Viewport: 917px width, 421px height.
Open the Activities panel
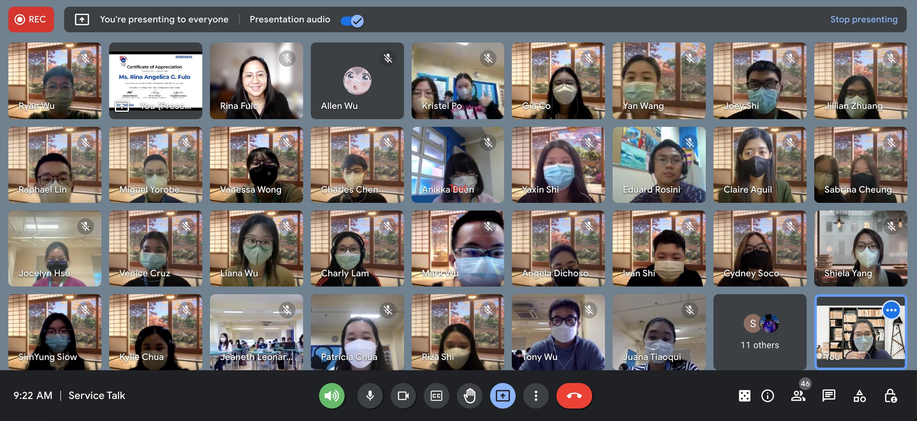(859, 395)
